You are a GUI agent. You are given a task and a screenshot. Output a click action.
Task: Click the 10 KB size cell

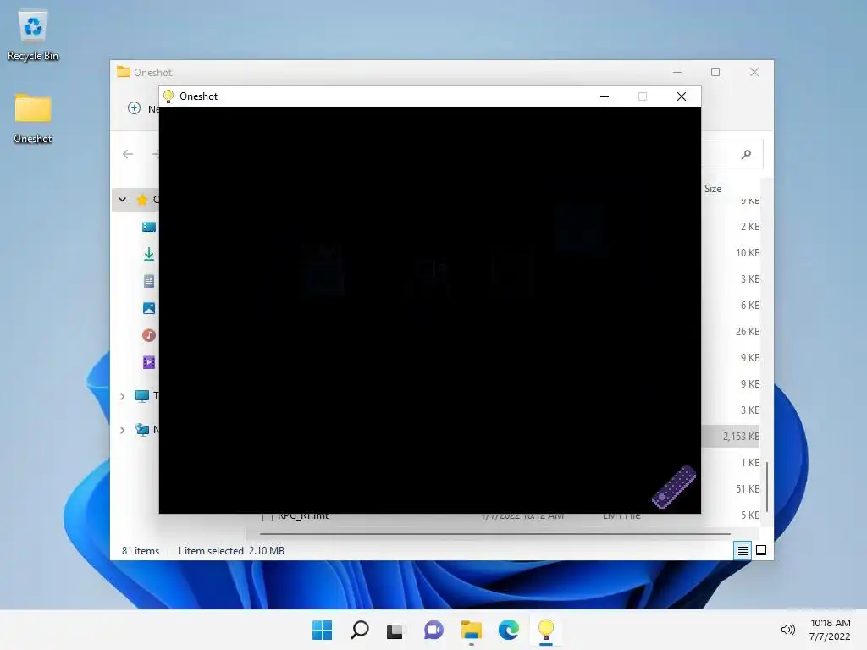748,253
